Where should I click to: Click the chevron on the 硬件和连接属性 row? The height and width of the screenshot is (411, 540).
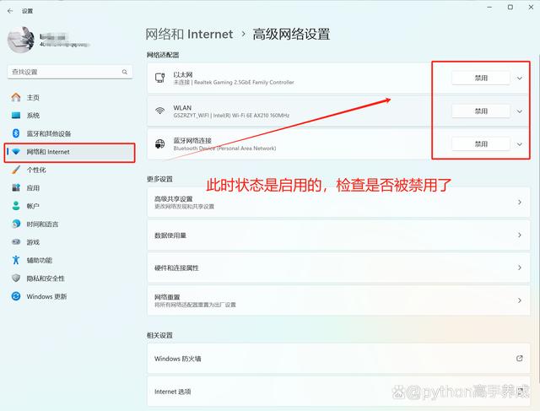click(x=520, y=268)
